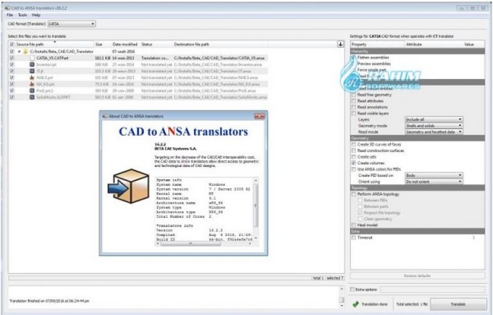
Task: Enable Create 3D curves of faces
Action: point(353,145)
